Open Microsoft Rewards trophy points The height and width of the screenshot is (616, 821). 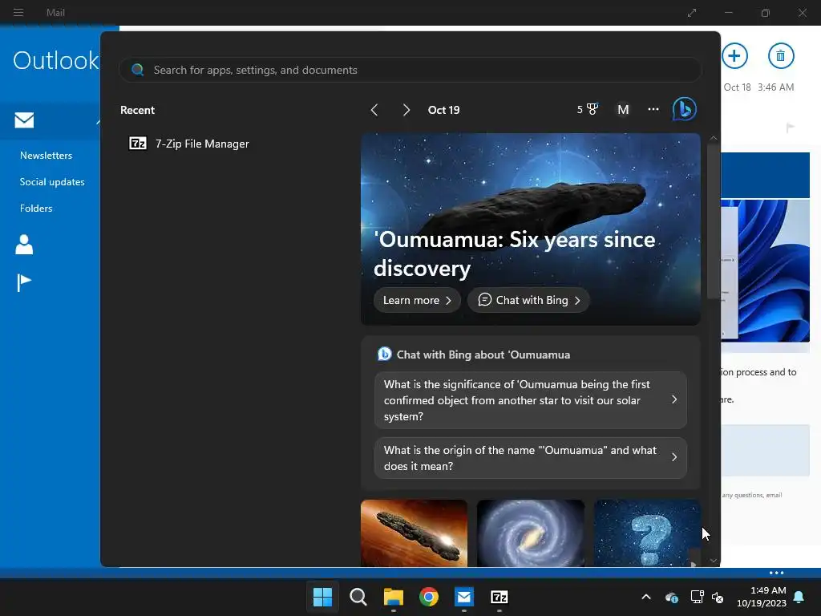(587, 109)
